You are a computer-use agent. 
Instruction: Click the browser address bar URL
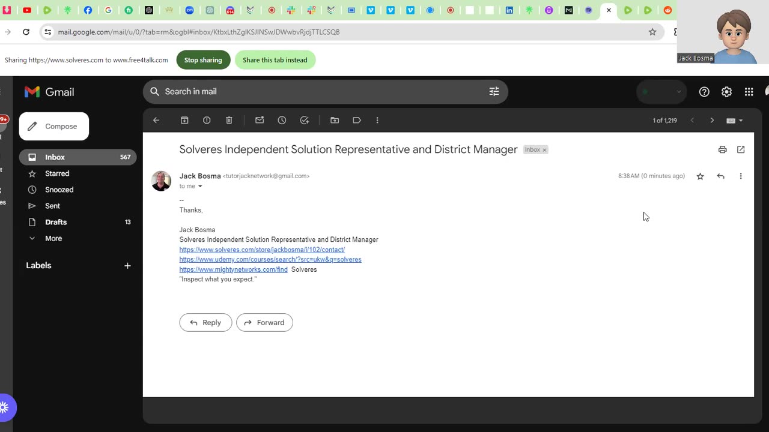[x=199, y=32]
